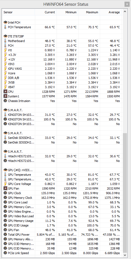Click the System1 fan icon
Viewport: 131px width, 259px height.
(x=5, y=96)
